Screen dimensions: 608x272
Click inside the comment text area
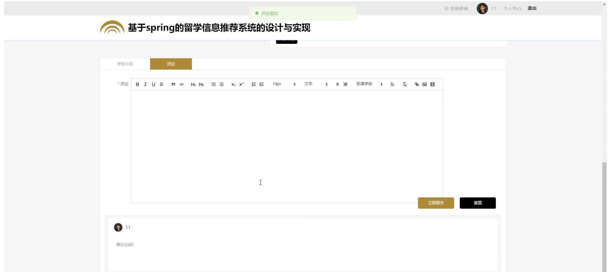287,146
